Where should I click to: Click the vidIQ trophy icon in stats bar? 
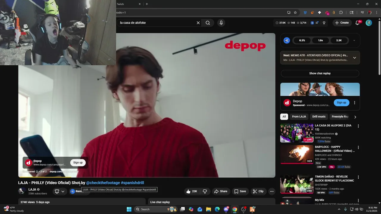click(x=324, y=23)
